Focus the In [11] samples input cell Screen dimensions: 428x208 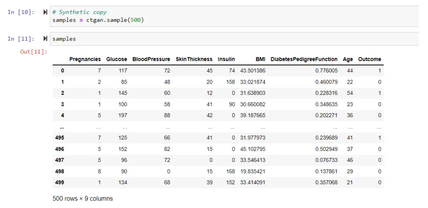coord(223,39)
